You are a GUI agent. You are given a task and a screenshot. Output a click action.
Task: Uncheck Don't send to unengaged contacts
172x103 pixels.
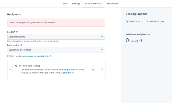pyautogui.click(x=8, y=56)
